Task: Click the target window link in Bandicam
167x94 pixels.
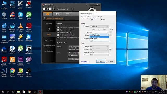Action: pos(55,19)
